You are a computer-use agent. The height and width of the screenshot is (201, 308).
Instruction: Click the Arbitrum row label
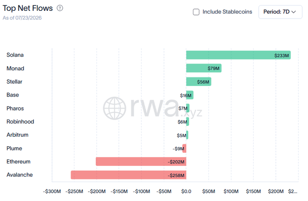pos(18,135)
